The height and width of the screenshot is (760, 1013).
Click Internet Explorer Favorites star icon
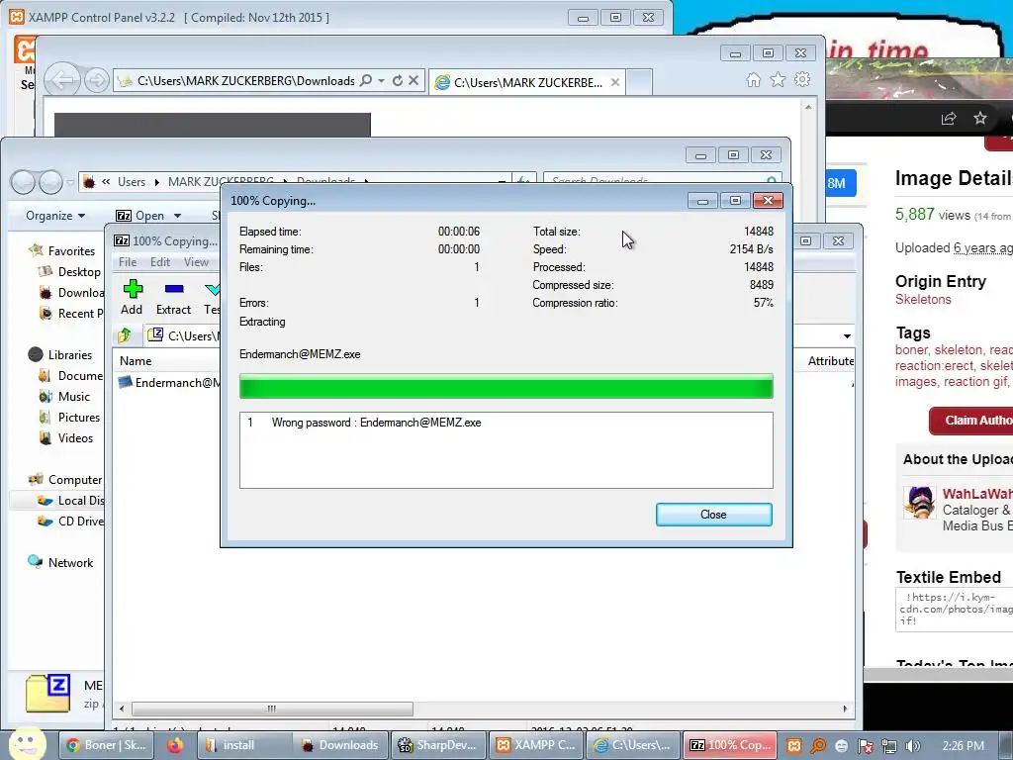click(778, 79)
